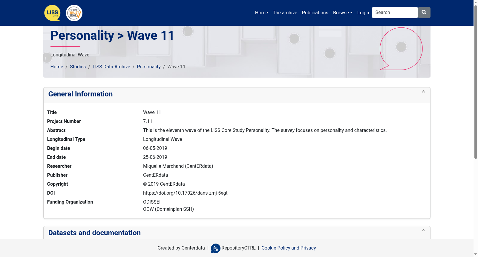
Task: Open the Publications page
Action: [315, 13]
